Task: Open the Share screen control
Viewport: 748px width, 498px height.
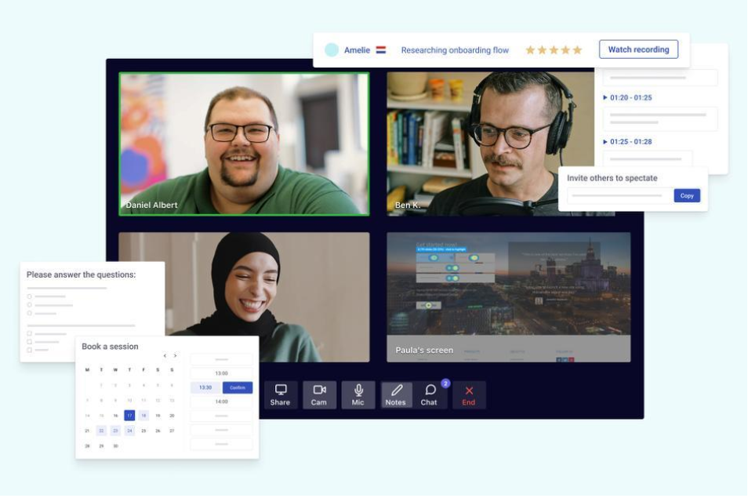Action: click(280, 394)
